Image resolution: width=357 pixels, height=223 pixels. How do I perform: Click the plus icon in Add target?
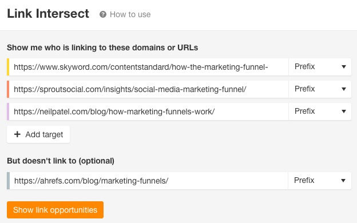(x=17, y=134)
